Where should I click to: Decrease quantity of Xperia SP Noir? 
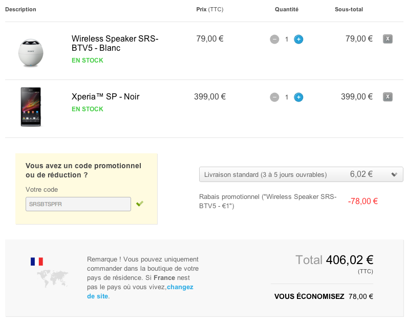coord(274,97)
